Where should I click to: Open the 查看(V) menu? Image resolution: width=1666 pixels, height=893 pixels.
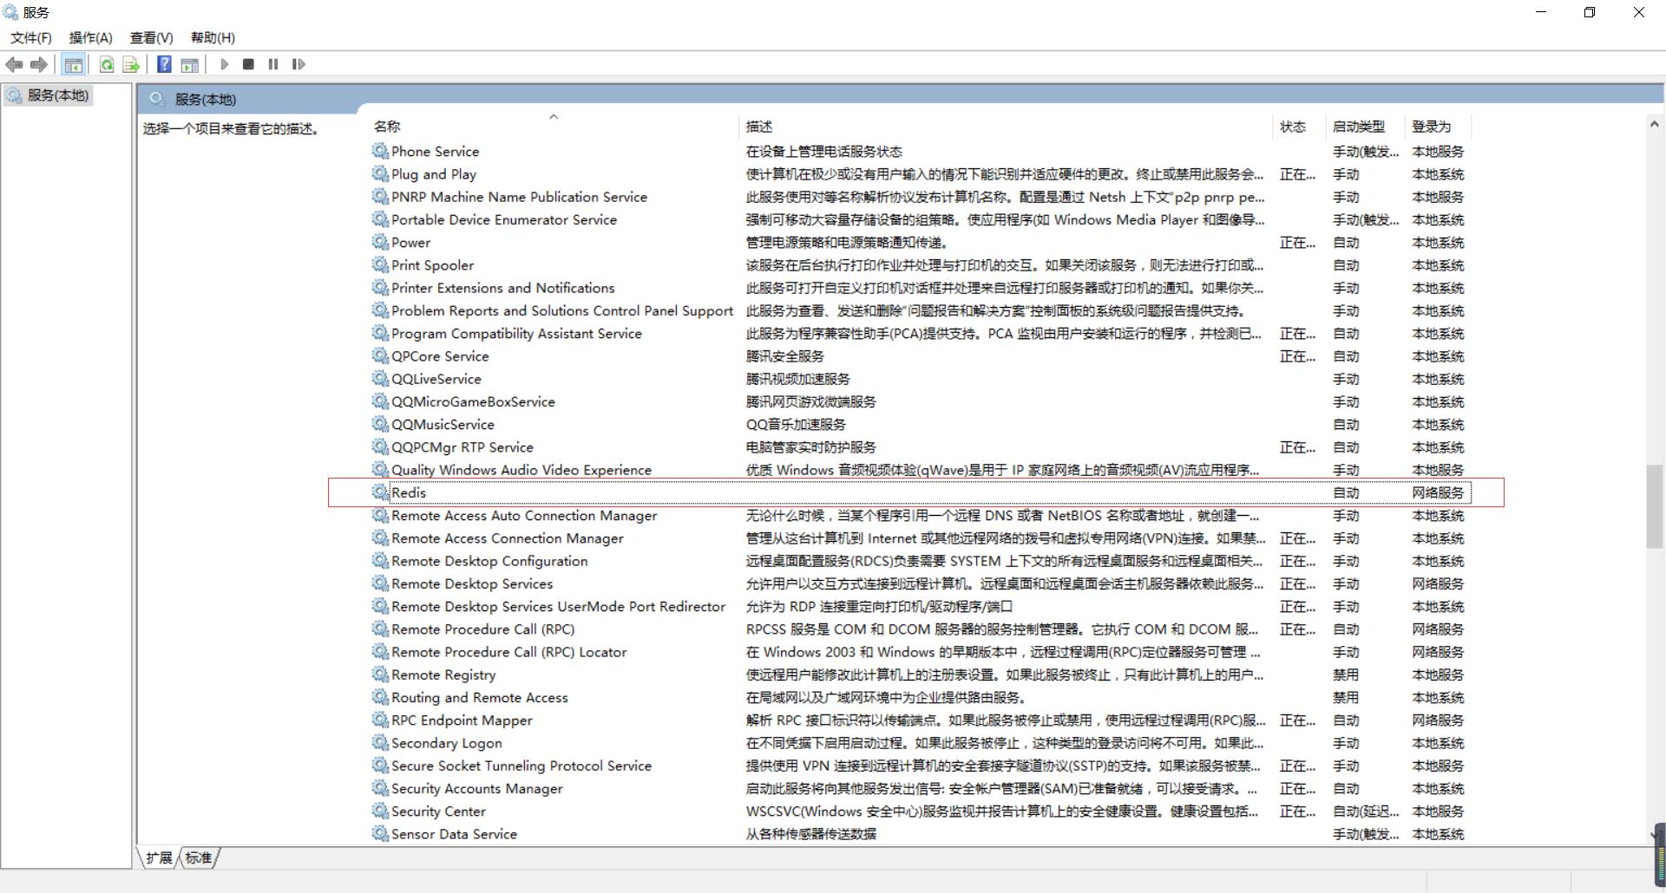tap(152, 37)
